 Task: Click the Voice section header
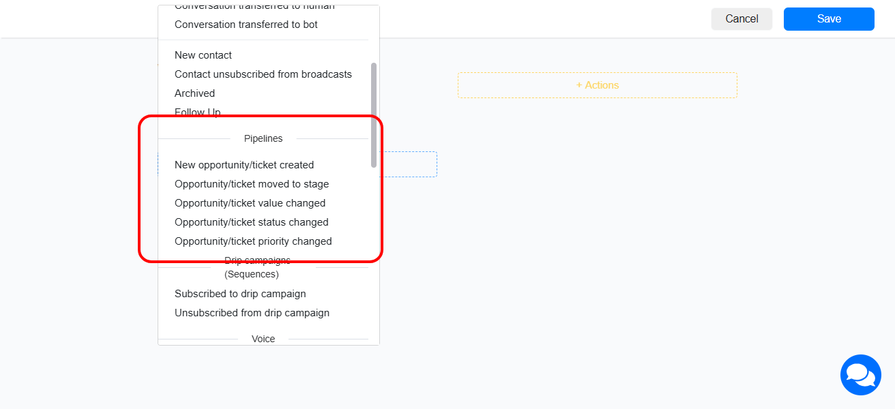[x=263, y=338]
